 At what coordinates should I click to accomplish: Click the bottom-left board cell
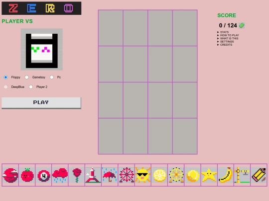click(111, 136)
